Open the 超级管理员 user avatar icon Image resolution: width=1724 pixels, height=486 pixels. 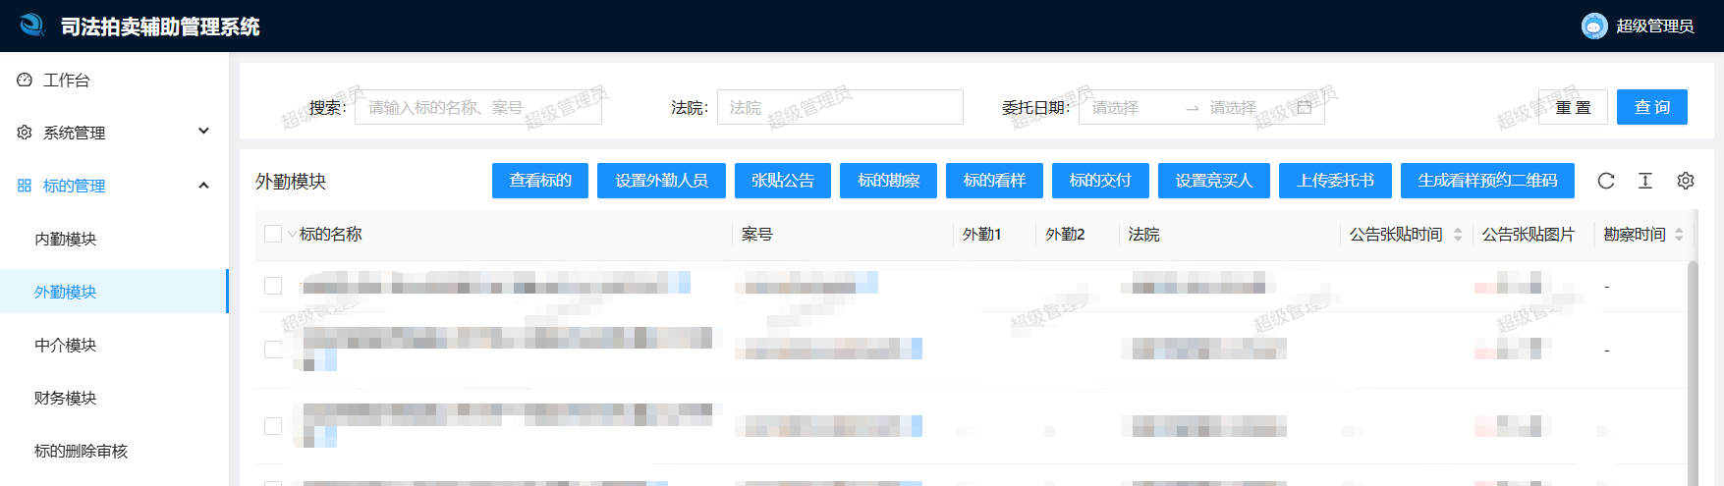click(x=1594, y=27)
